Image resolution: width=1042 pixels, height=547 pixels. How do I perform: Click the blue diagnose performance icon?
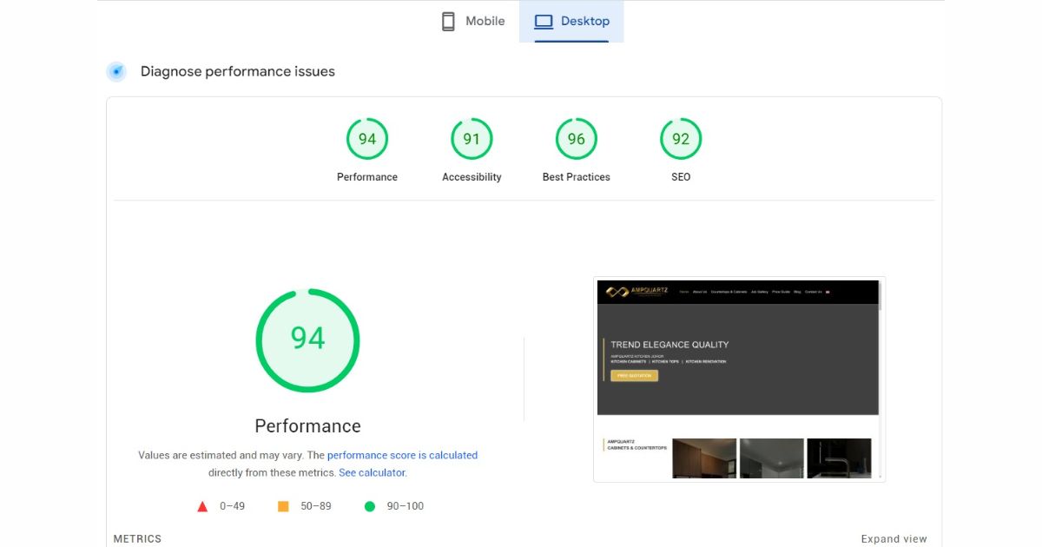click(x=116, y=71)
